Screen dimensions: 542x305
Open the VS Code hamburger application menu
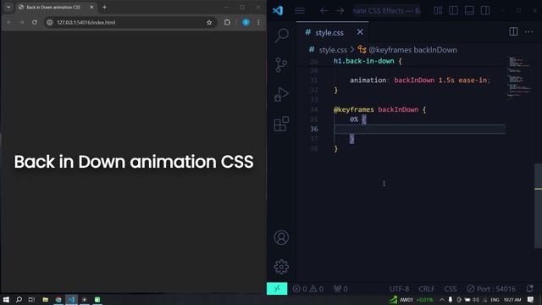pos(300,11)
